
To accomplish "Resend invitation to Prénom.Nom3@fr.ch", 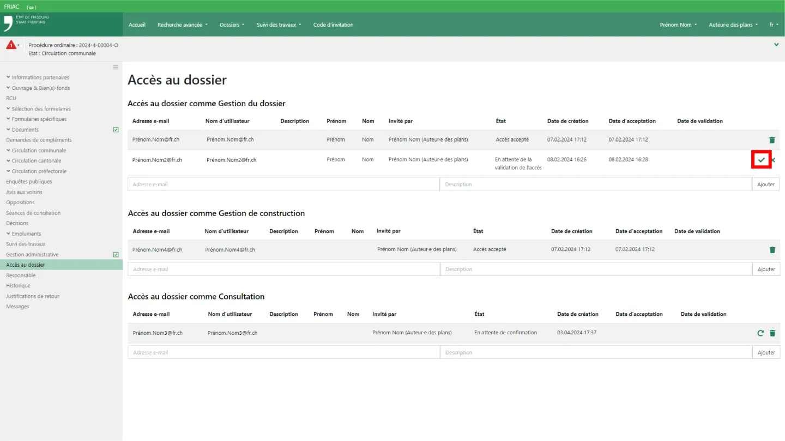I will click(x=760, y=333).
